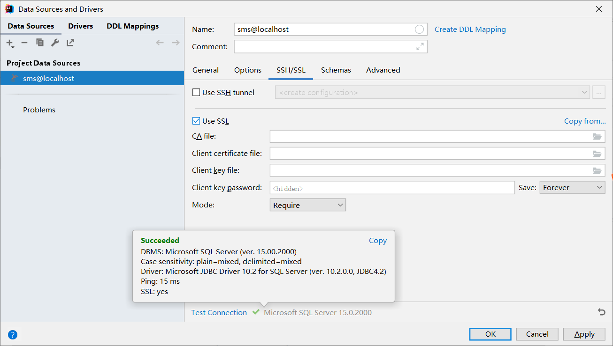
Task: Select sms@localhost in Project Data Sources
Action: point(92,78)
